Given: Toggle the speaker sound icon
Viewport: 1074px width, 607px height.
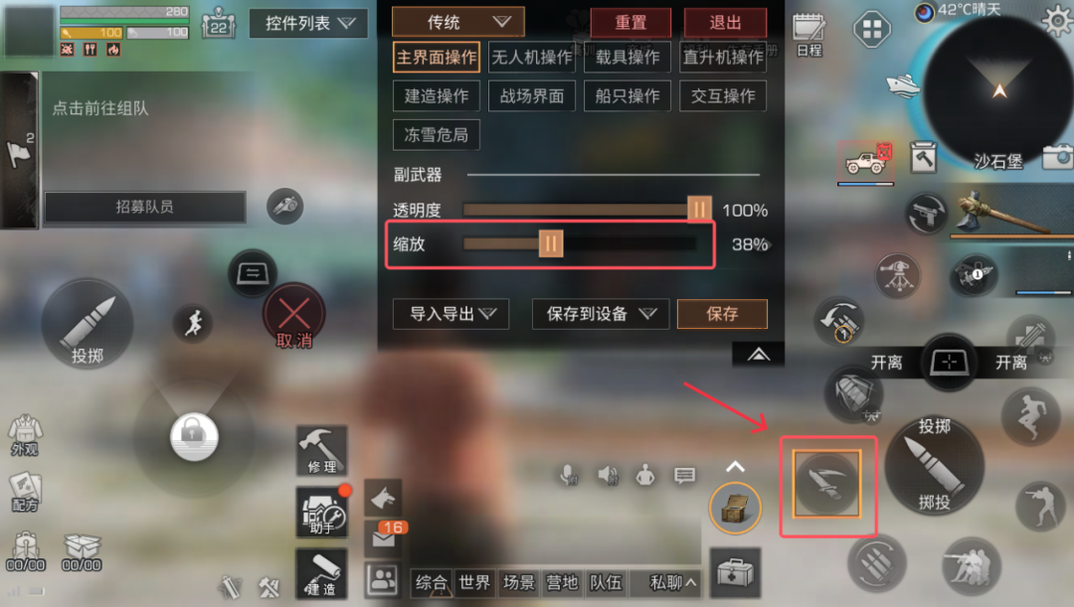Looking at the screenshot, I should tap(608, 475).
